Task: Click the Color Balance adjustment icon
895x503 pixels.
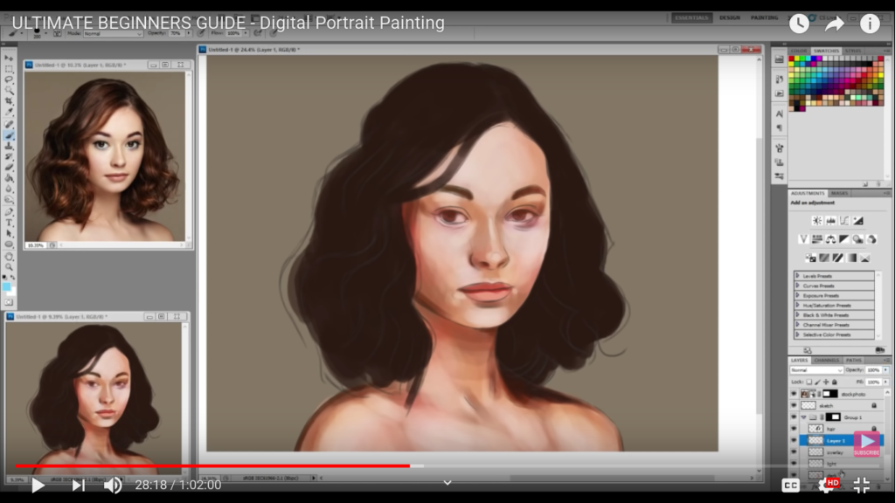Action: click(x=830, y=239)
